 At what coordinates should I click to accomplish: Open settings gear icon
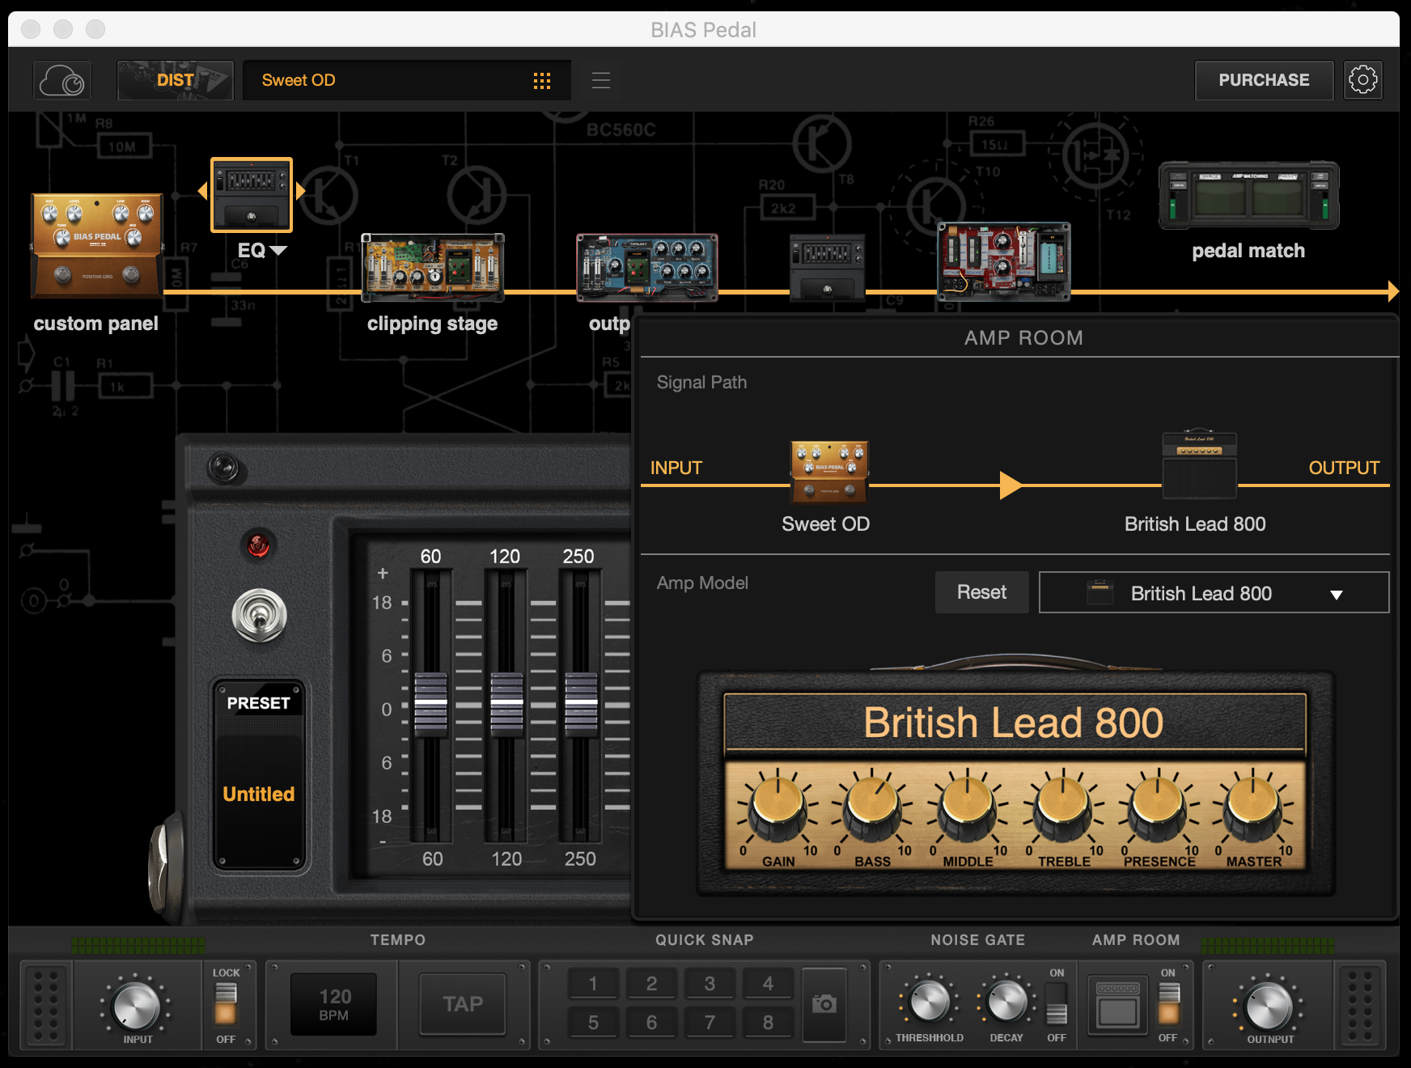[x=1363, y=80]
